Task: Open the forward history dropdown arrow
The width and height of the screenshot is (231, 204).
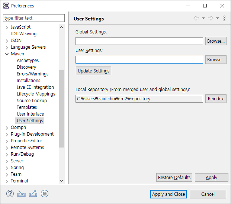Action: (x=217, y=18)
